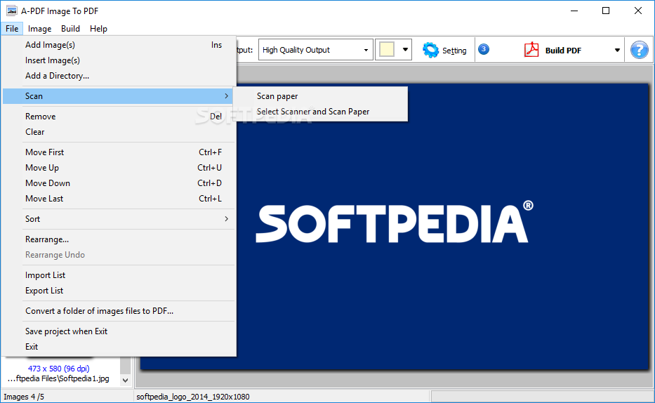Viewport: 655px width, 403px height.
Task: Click the blue number 3 badge icon
Action: (x=483, y=49)
